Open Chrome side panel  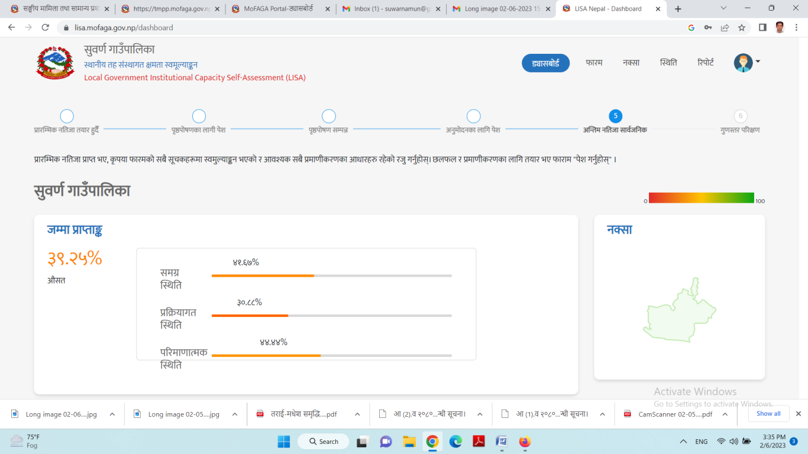tap(762, 27)
